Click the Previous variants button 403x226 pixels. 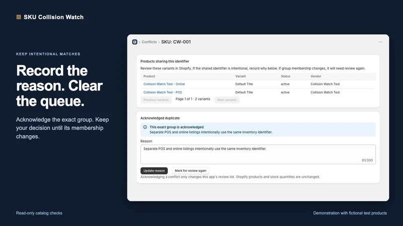156,100
